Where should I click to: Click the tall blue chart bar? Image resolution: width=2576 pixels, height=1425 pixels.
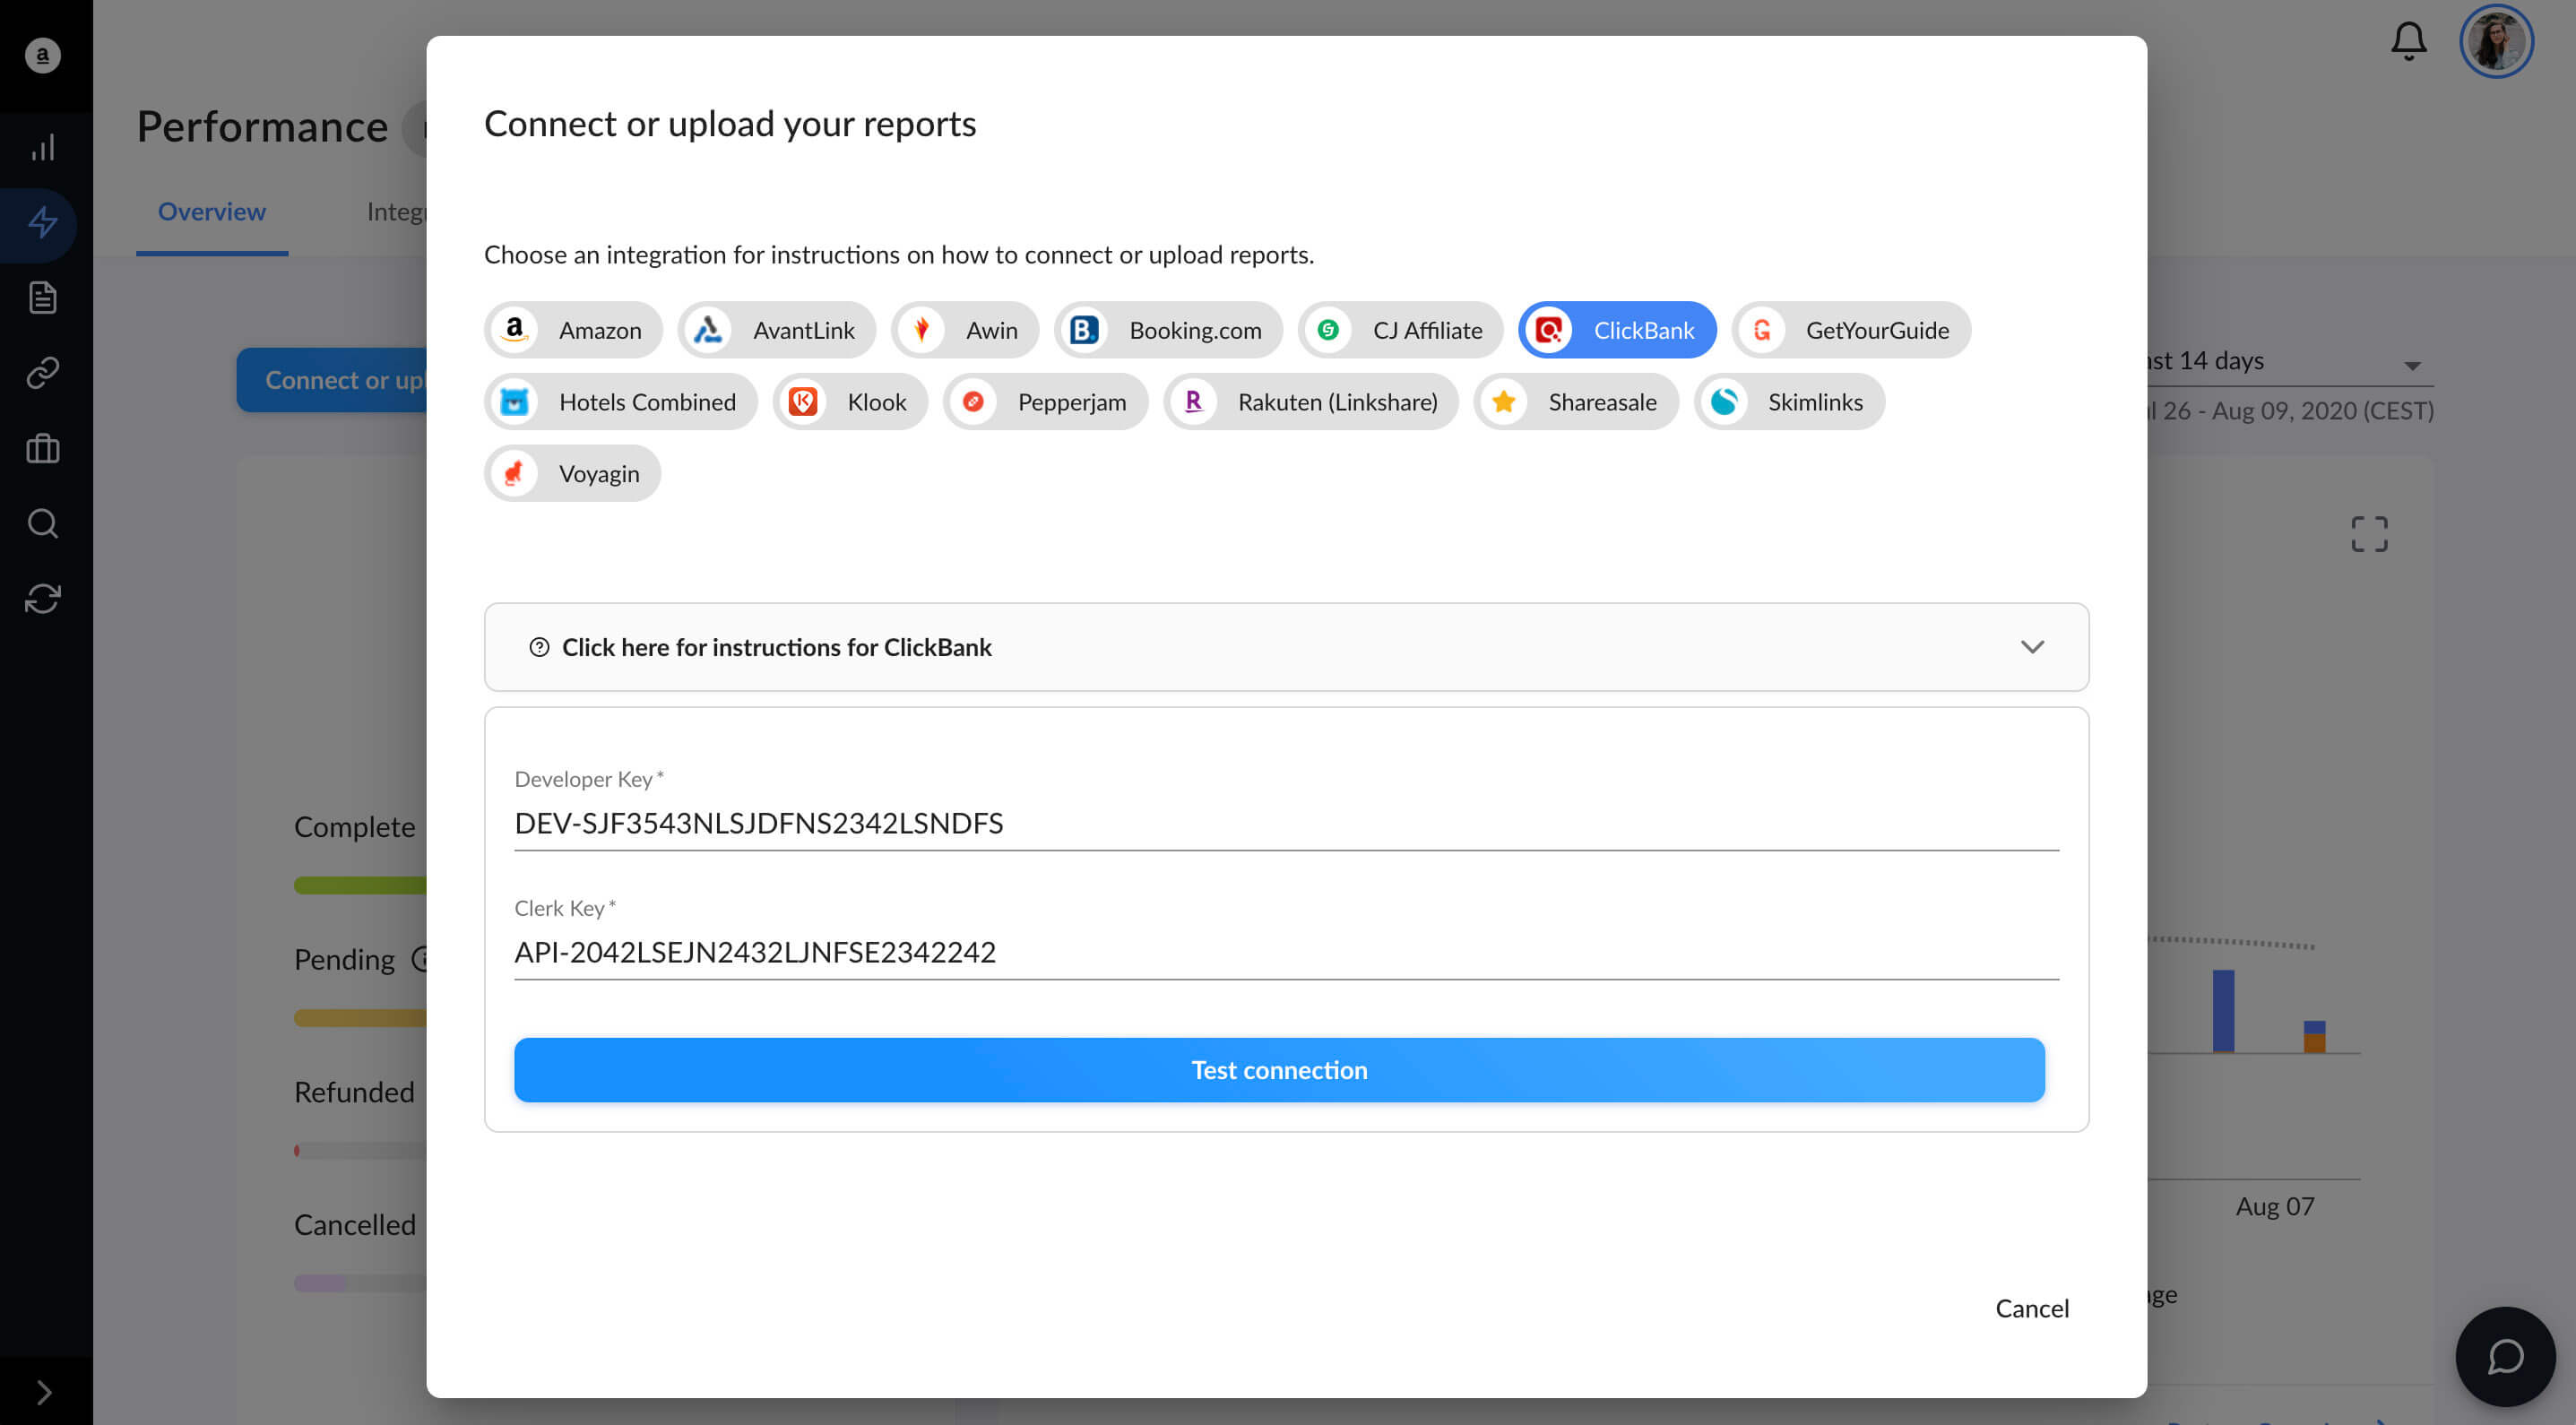2223,1011
